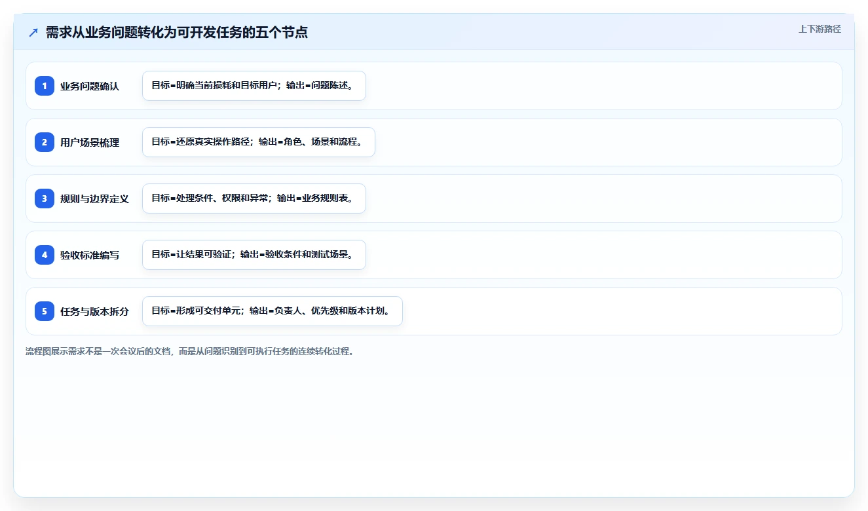868x511 pixels.
Task: Select step number 4 badge
Action: (x=45, y=255)
